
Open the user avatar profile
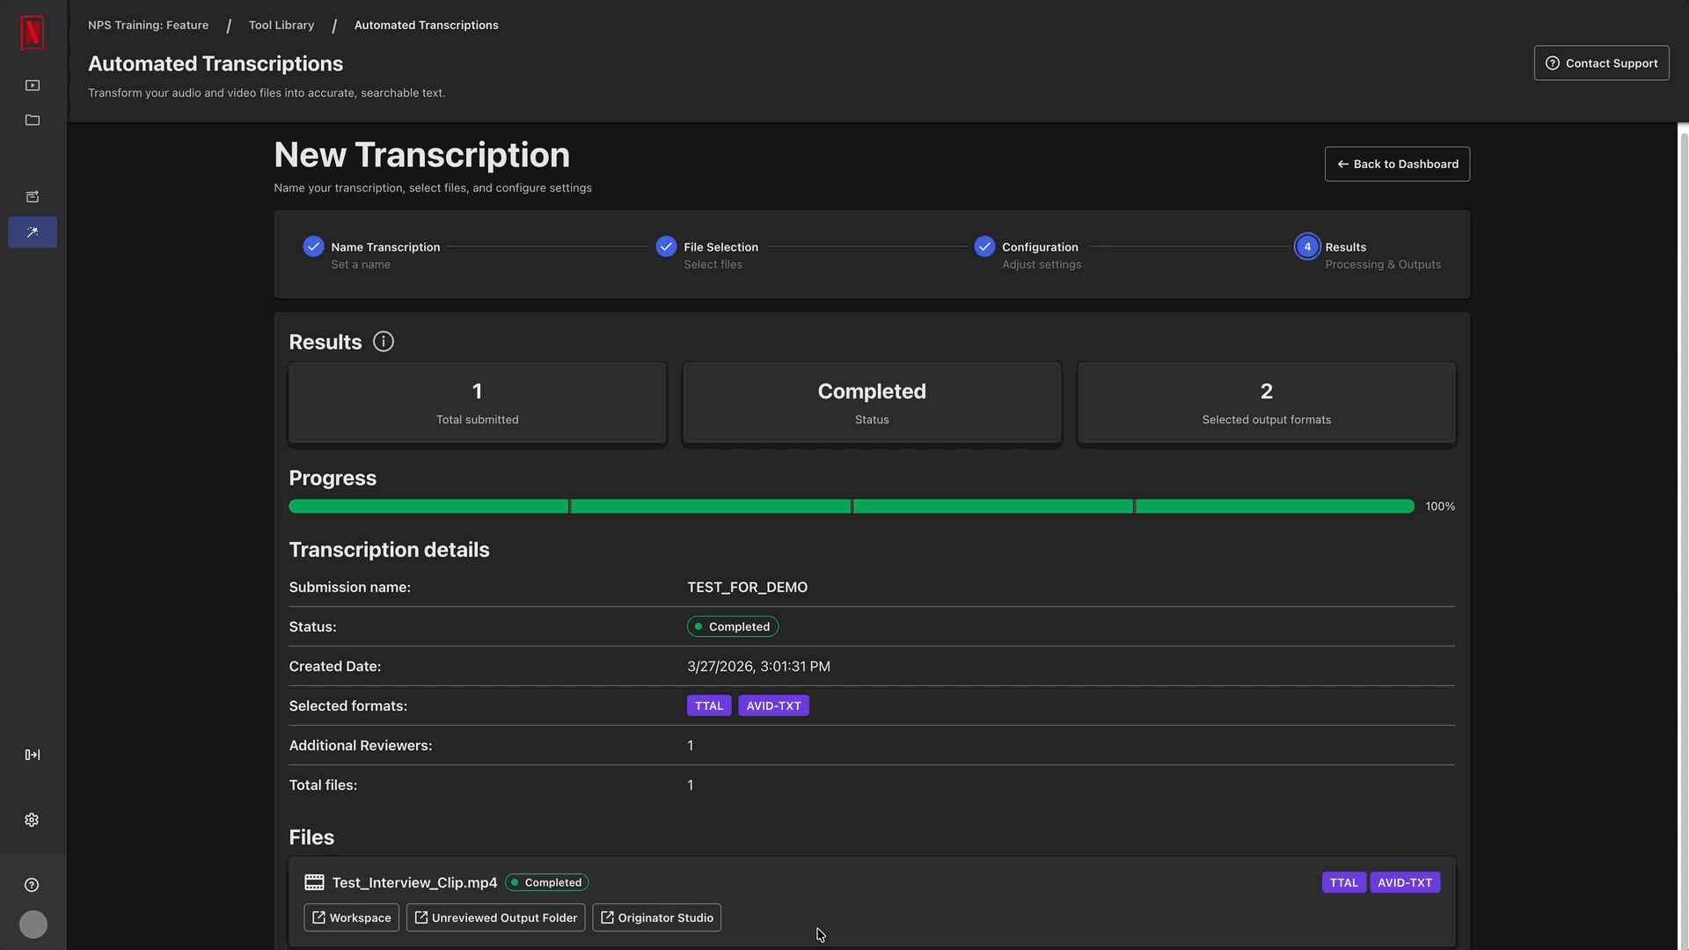tap(33, 924)
